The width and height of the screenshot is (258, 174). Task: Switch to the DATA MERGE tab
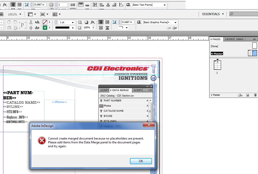point(120,90)
